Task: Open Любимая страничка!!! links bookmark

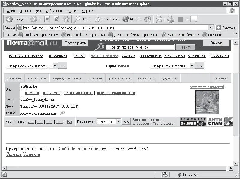Action: pyautogui.click(x=38, y=35)
